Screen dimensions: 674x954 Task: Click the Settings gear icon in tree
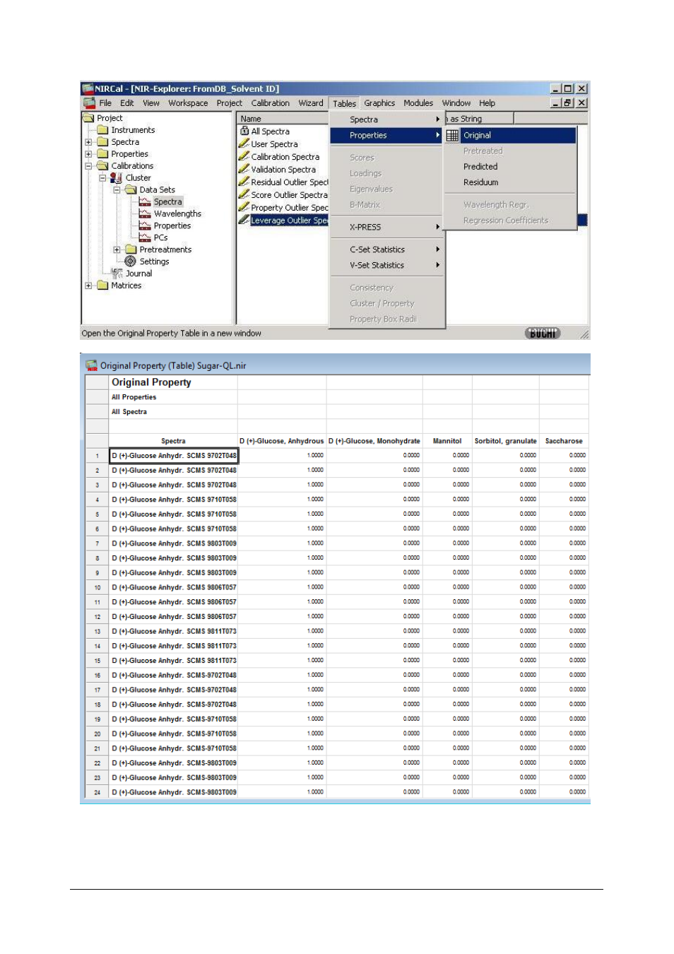tap(131, 261)
